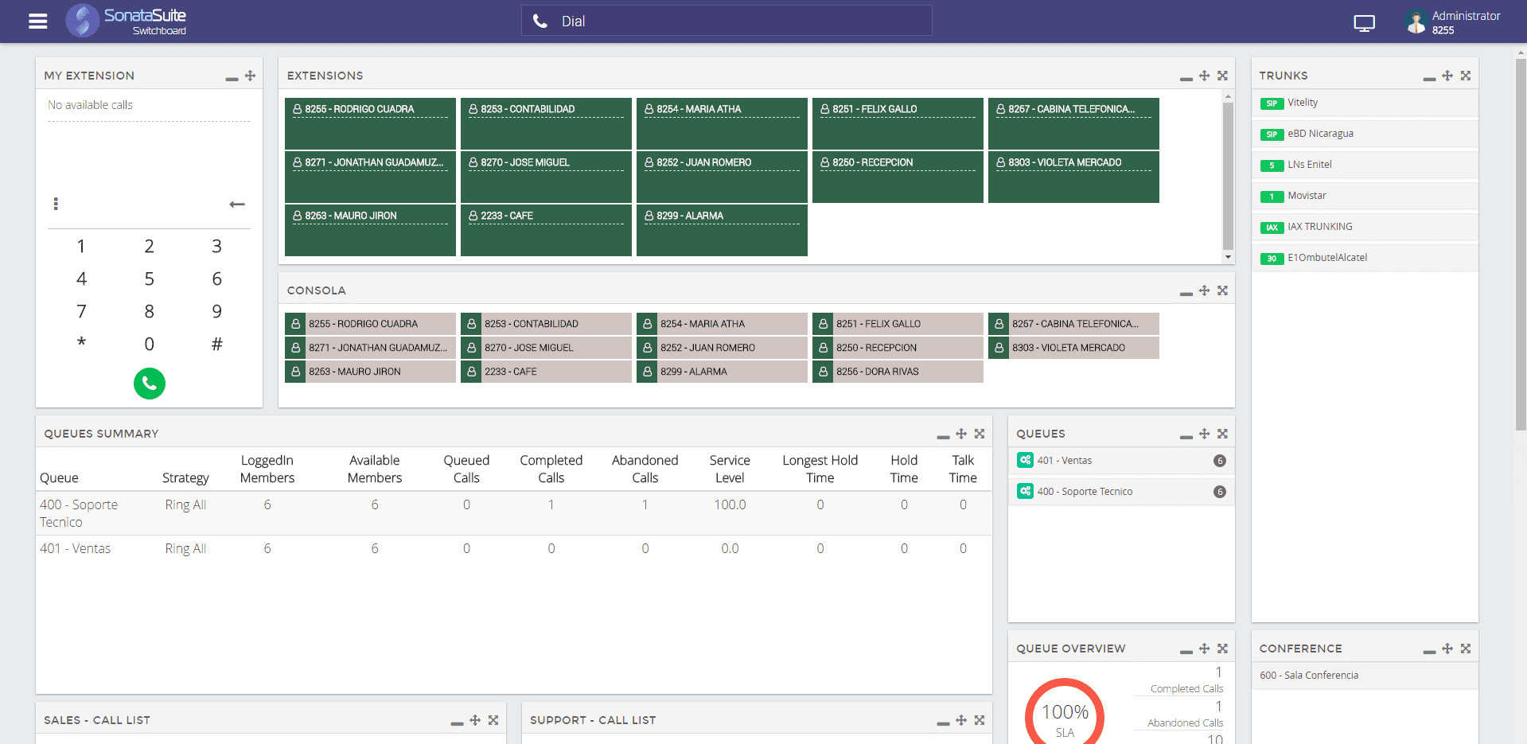Select extension 8255 - Rodrigo Cuadra tile

(x=370, y=123)
